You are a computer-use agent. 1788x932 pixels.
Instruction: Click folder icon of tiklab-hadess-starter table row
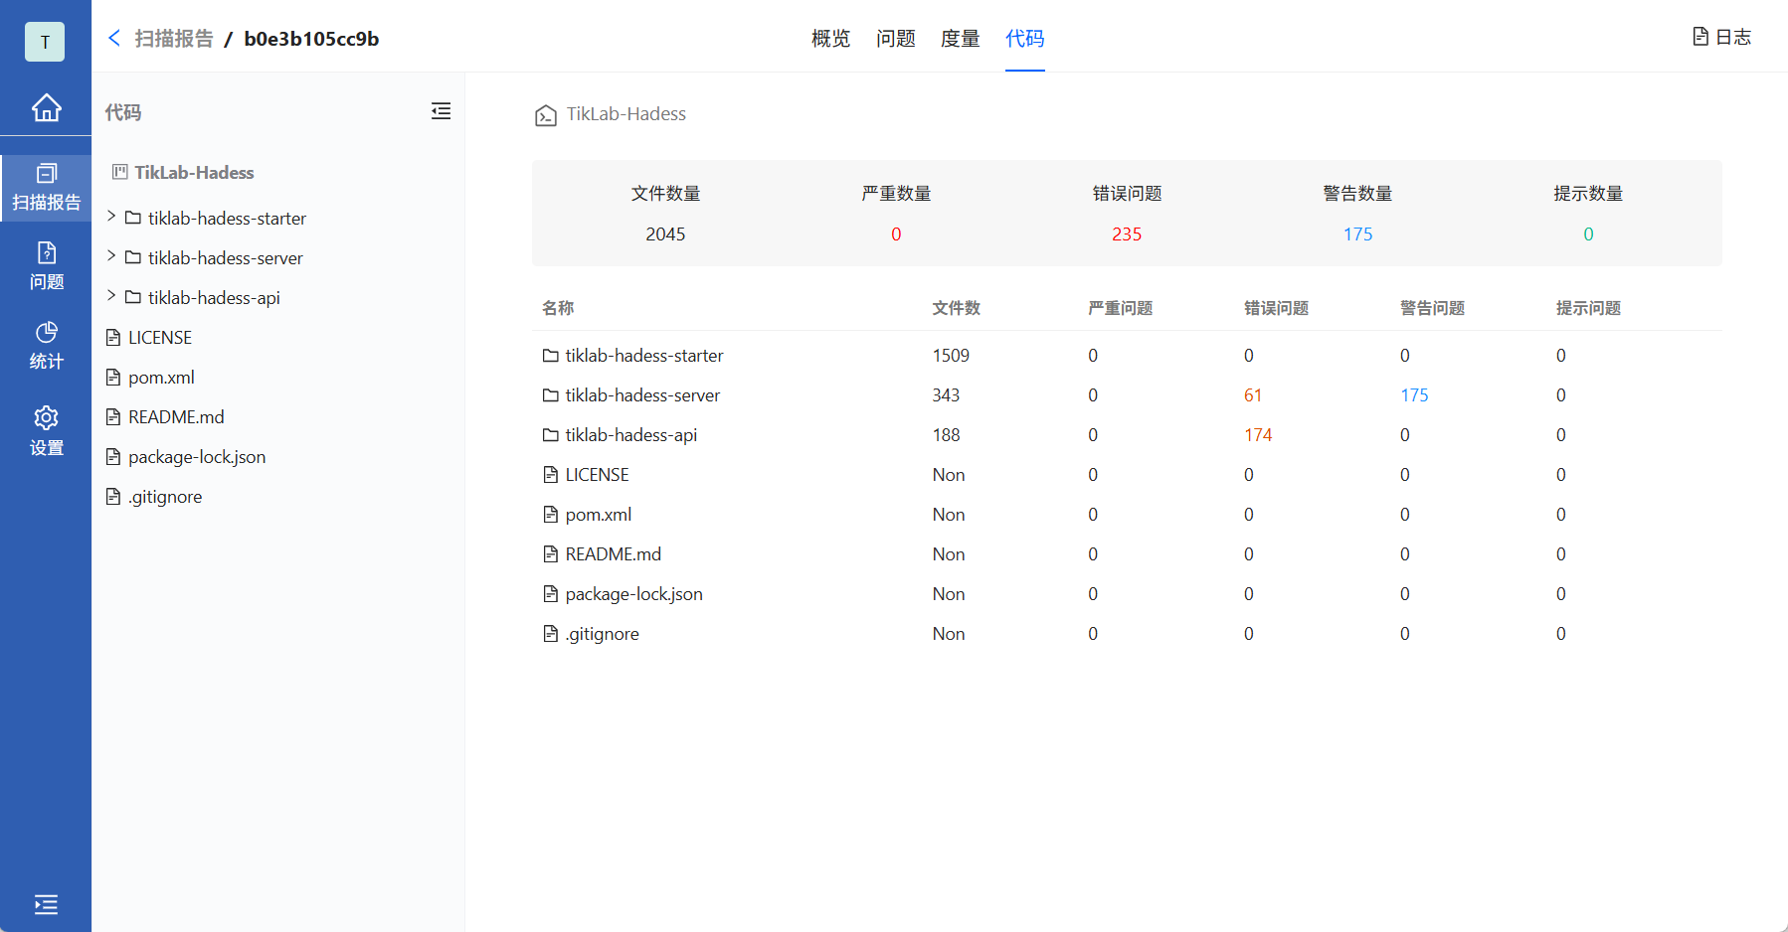(x=550, y=356)
